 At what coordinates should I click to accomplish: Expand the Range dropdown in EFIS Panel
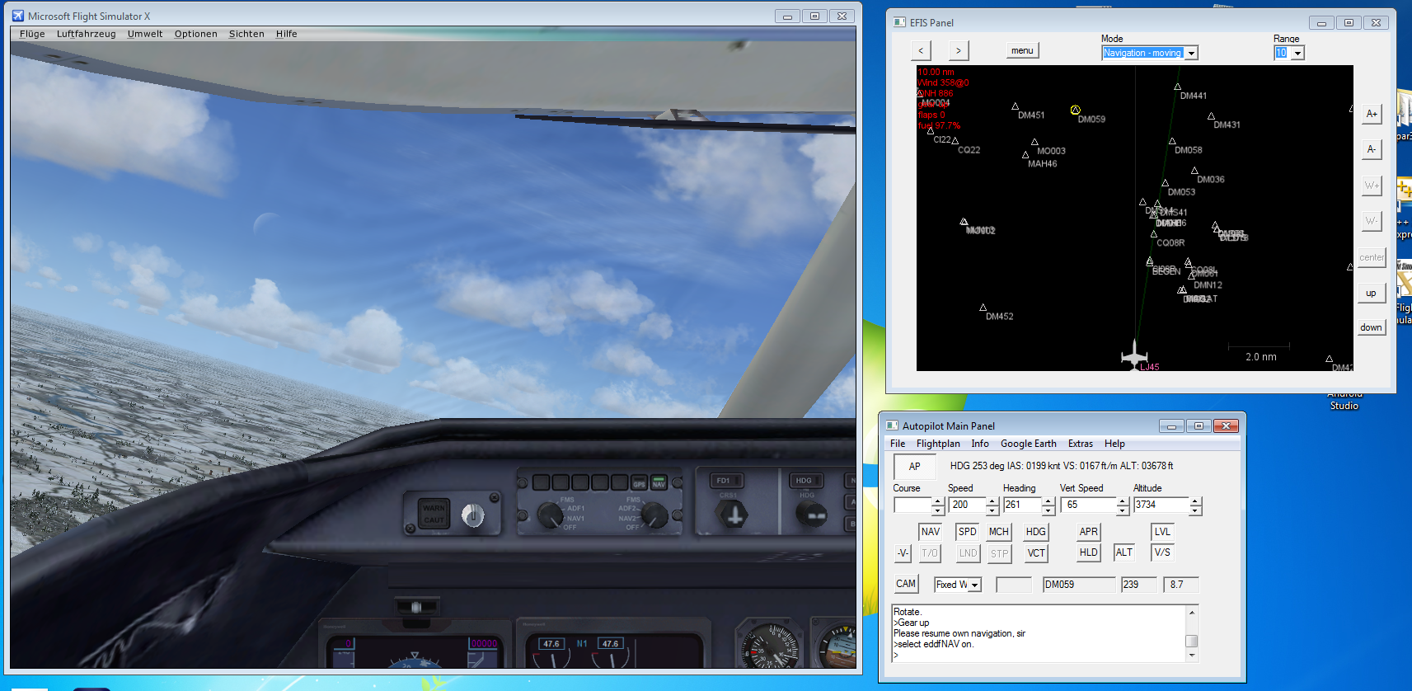[1297, 54]
